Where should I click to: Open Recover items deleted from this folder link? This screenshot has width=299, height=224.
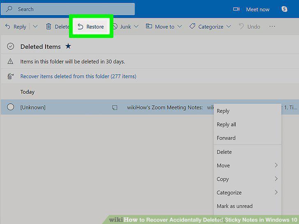click(x=78, y=76)
